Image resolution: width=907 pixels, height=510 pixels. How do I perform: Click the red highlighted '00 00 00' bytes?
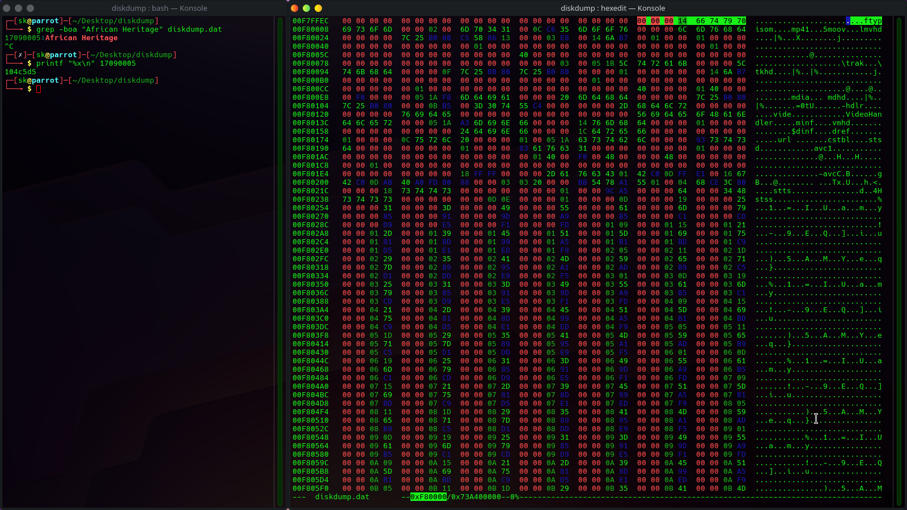pos(655,21)
